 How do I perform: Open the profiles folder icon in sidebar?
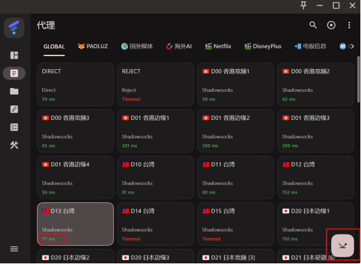click(x=14, y=91)
